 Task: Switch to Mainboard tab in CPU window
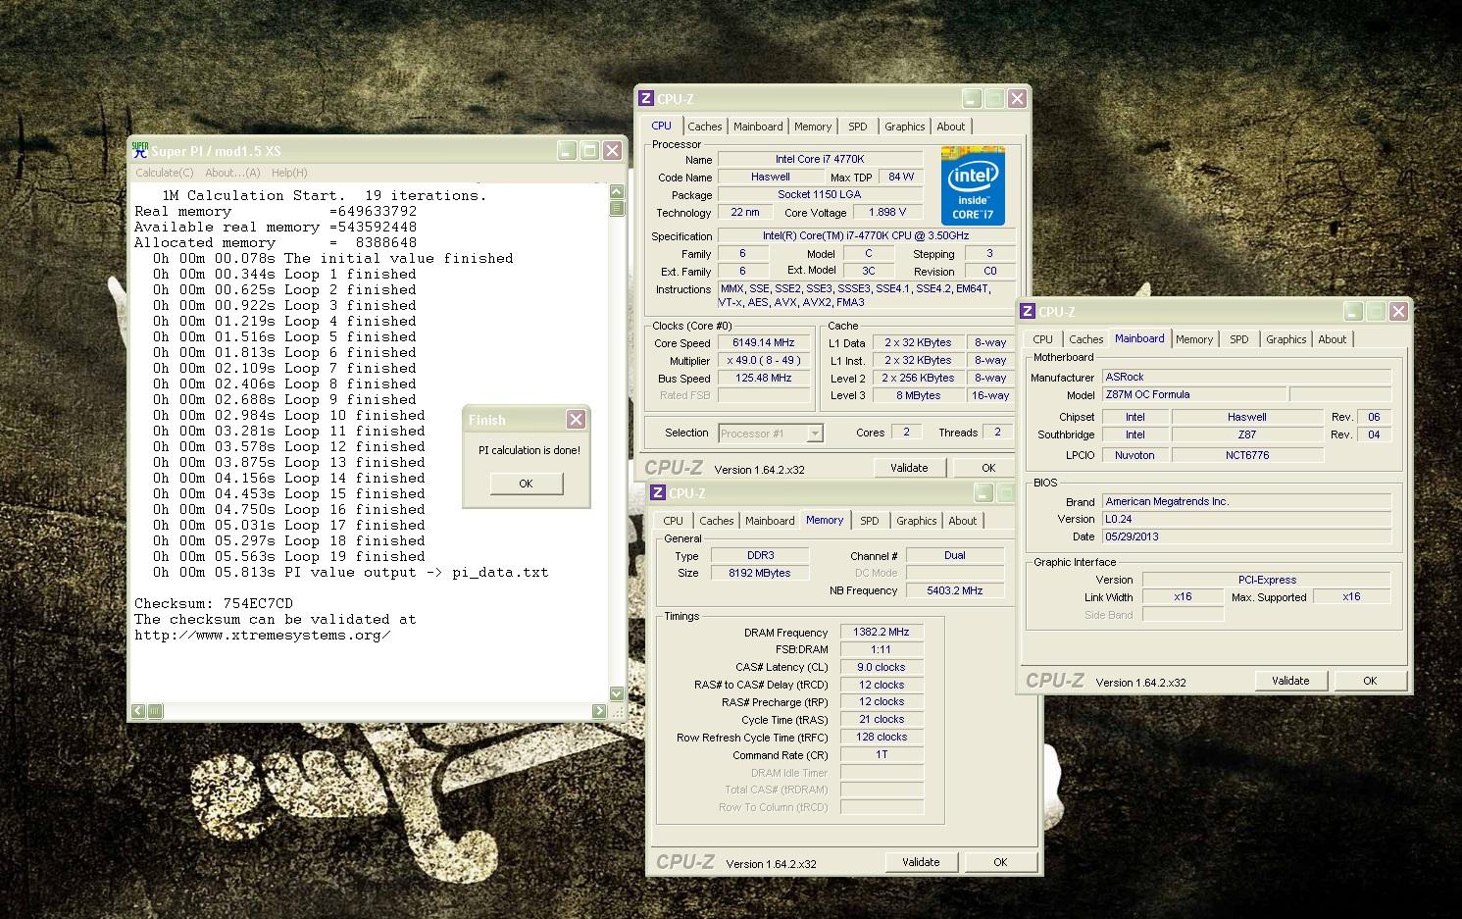tap(758, 127)
